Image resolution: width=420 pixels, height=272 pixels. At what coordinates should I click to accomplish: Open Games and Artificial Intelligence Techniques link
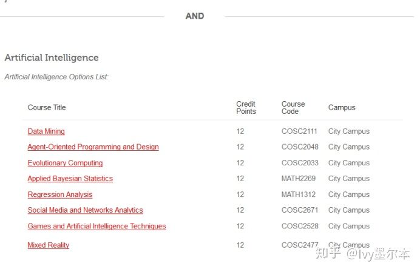pyautogui.click(x=97, y=227)
